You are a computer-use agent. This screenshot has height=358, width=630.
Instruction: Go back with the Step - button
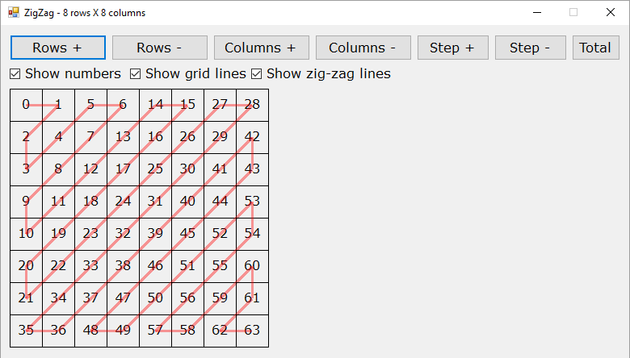pyautogui.click(x=531, y=48)
